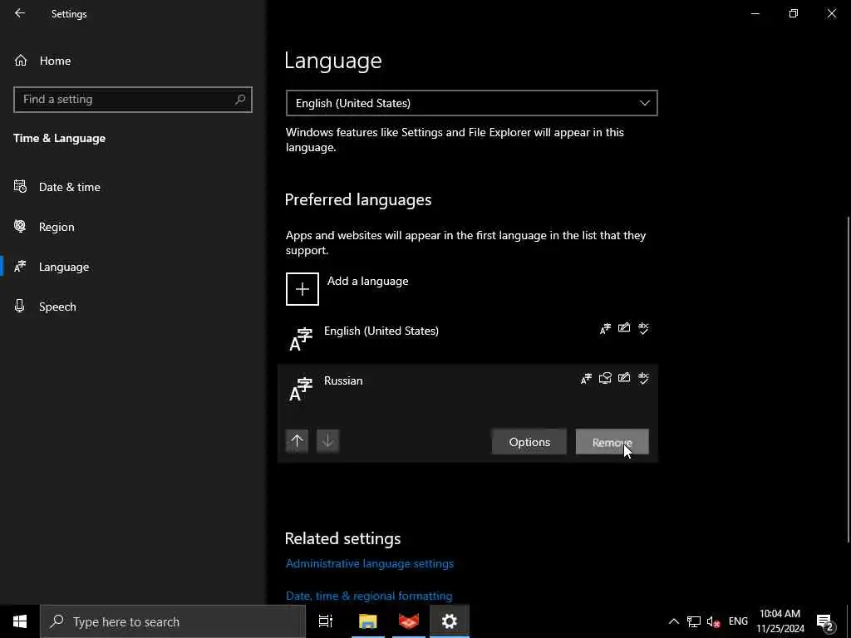The height and width of the screenshot is (638, 851).
Task: Click spell-check feature icon on Russian row
Action: coord(643,378)
